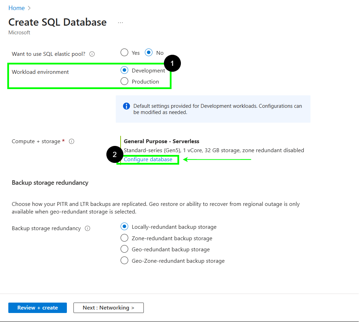Screen dimensions: 359x322
Task: Click the blue info icon in Development banner
Action: pos(126,106)
